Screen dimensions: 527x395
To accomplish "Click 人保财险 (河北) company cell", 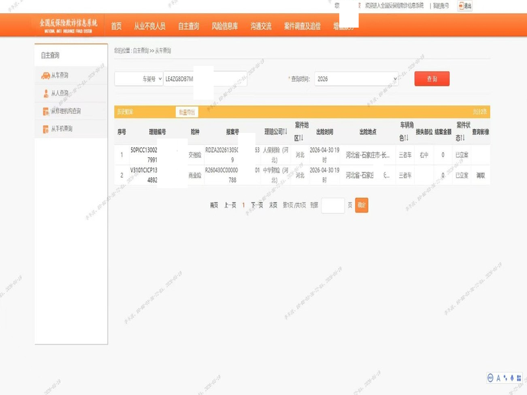I will click(x=275, y=155).
